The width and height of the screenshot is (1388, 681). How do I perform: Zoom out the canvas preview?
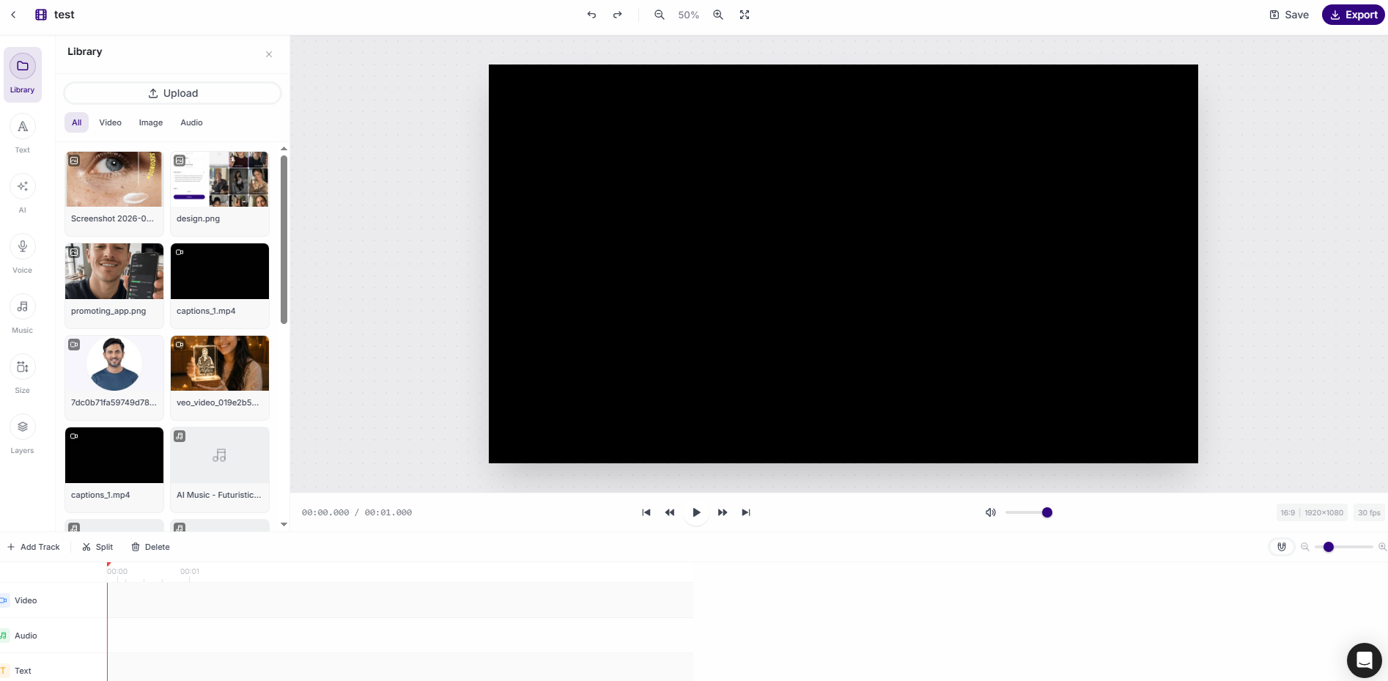tap(660, 15)
